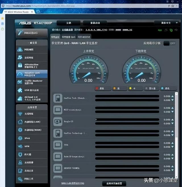This screenshot has height=187, width=182.
Task: Open the 访客网络 guest network icon
Action: tap(20, 57)
